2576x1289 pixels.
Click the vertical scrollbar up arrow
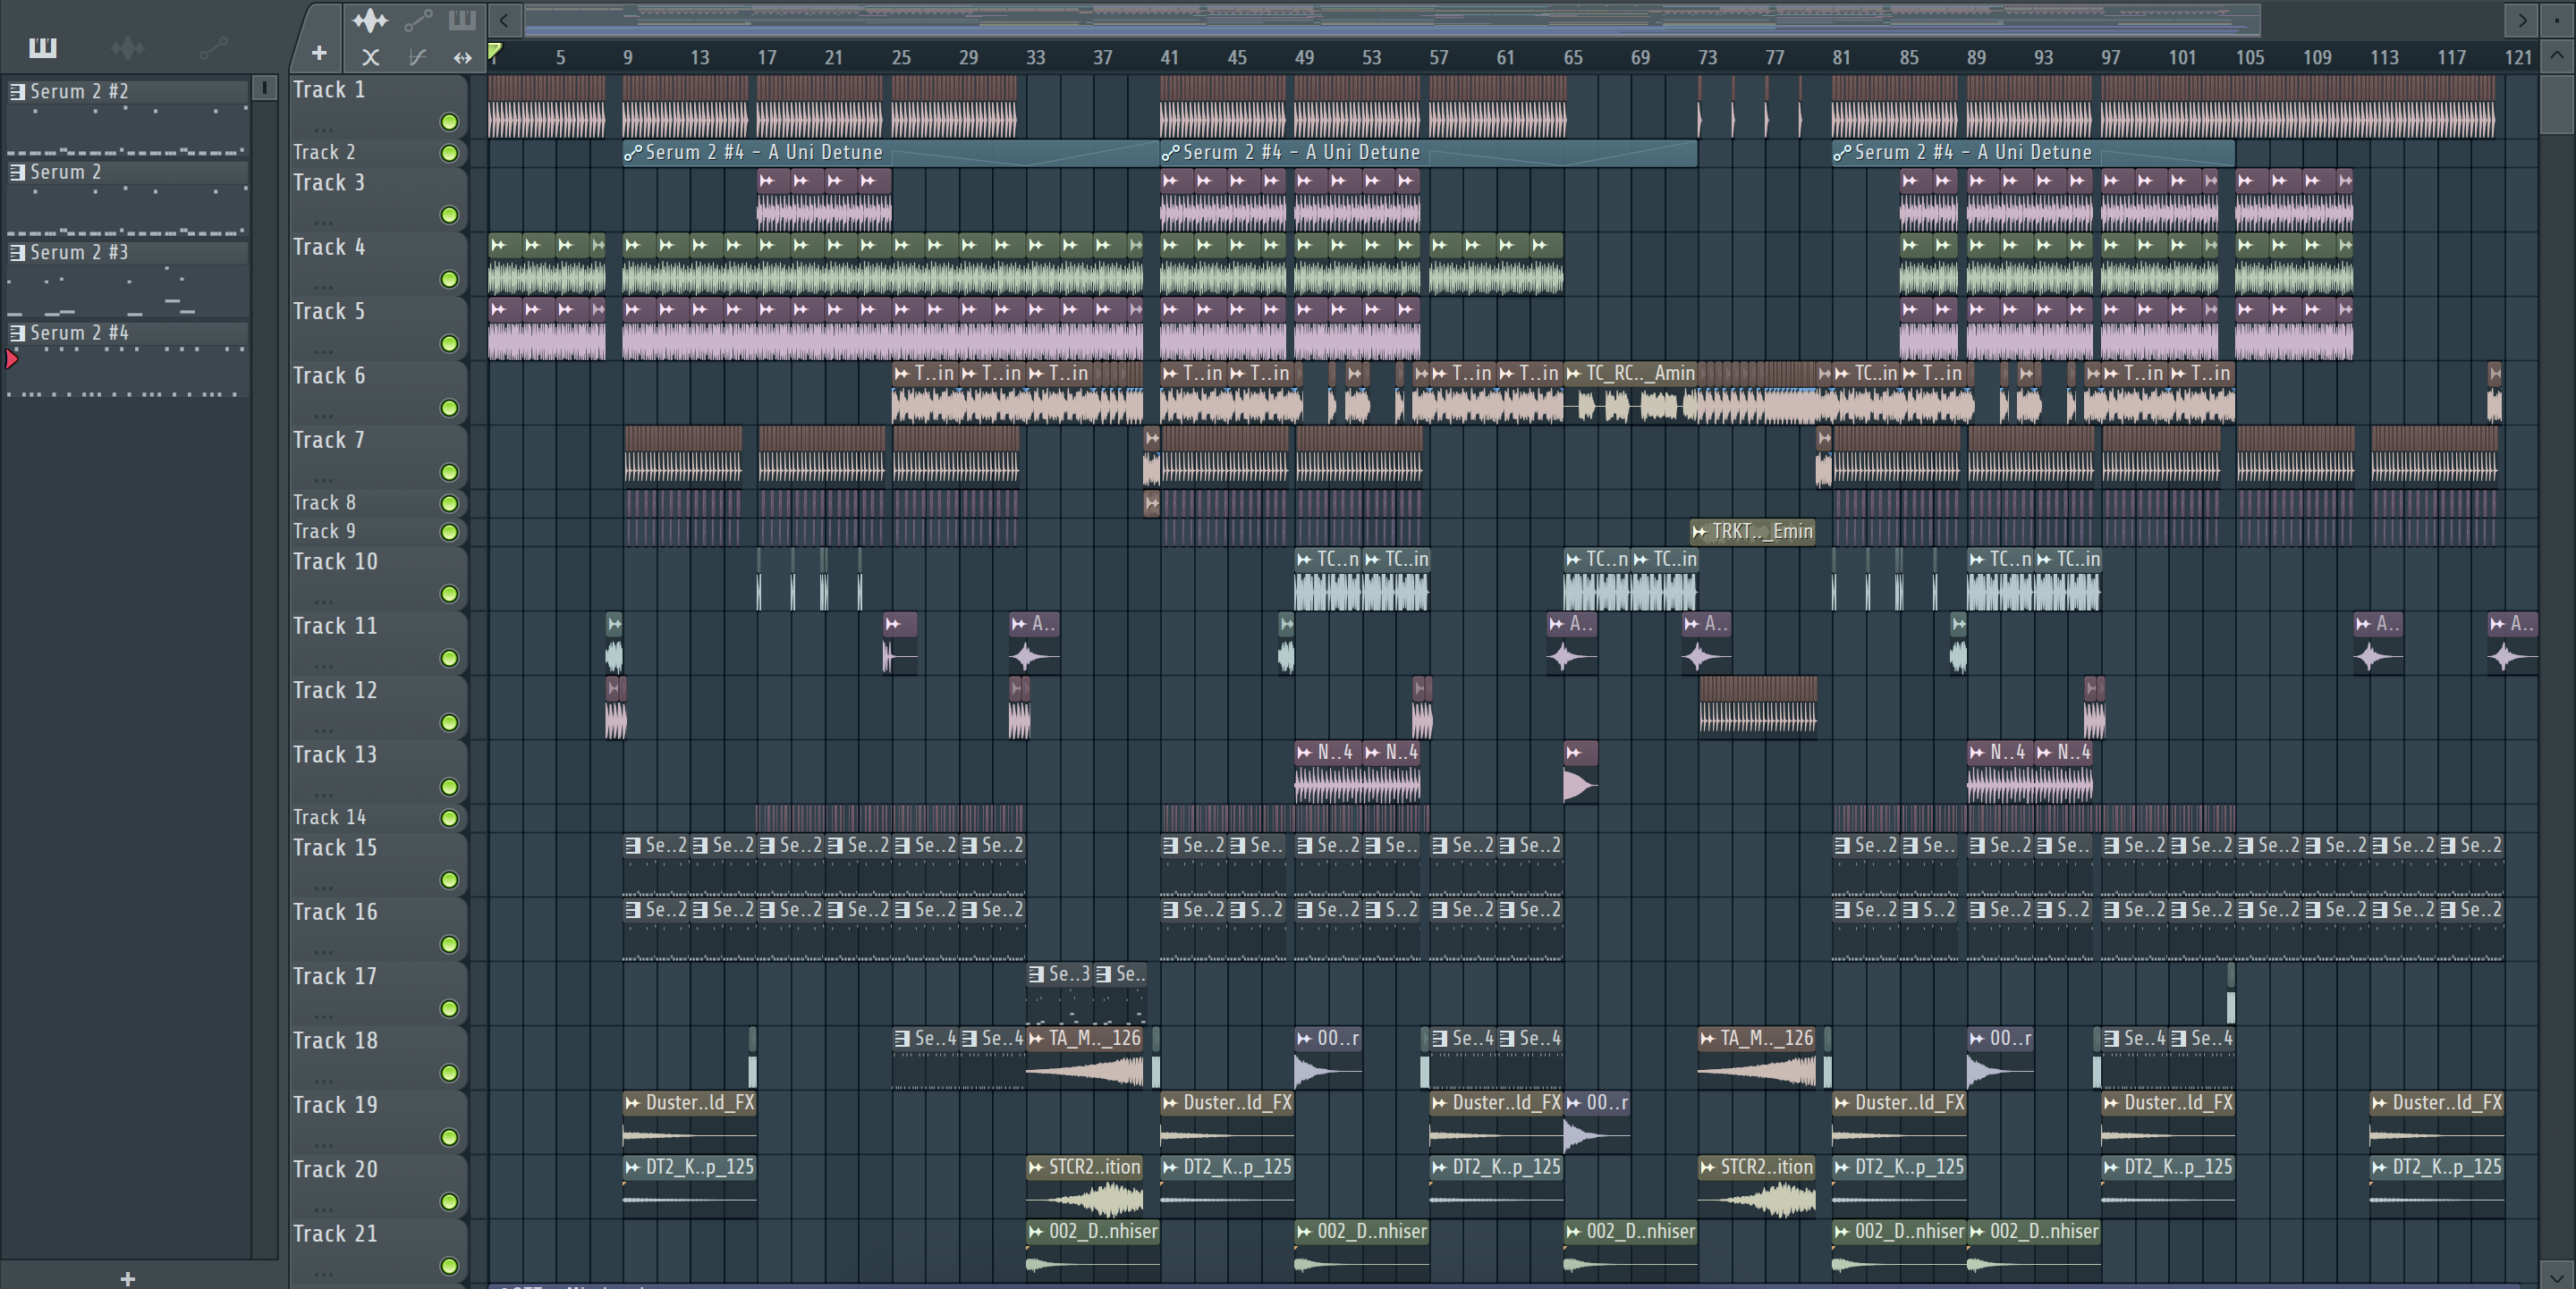coord(2557,55)
